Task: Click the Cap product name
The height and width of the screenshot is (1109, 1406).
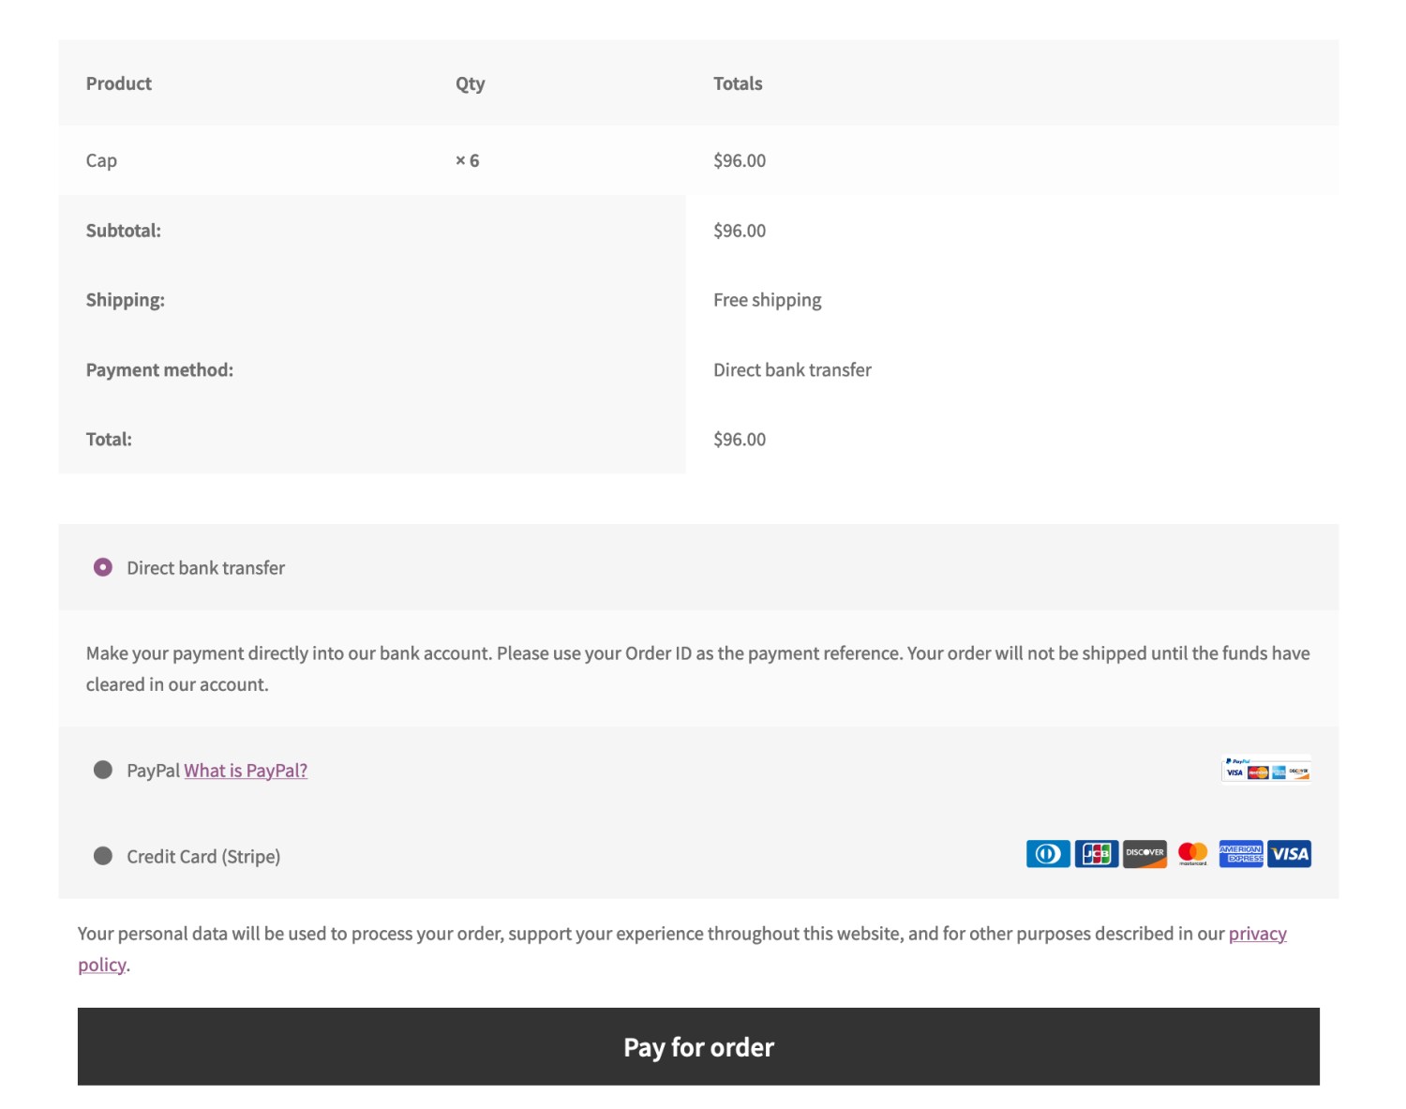Action: point(101,160)
